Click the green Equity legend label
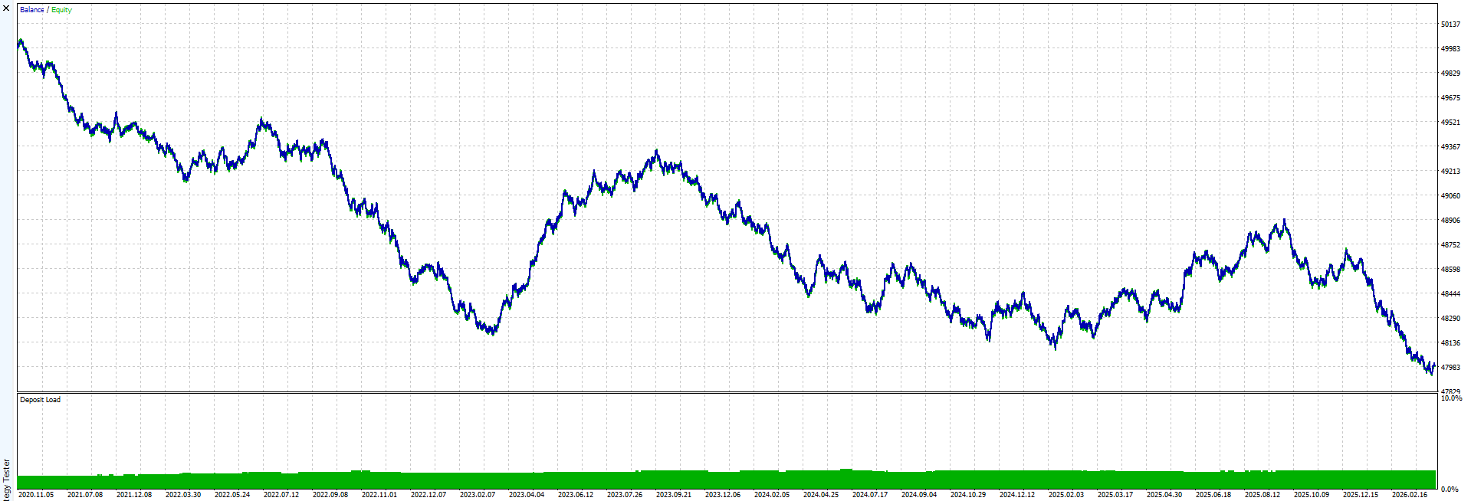 [x=61, y=10]
